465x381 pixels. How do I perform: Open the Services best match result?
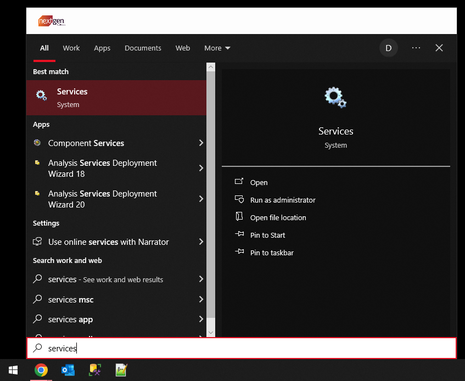(116, 98)
